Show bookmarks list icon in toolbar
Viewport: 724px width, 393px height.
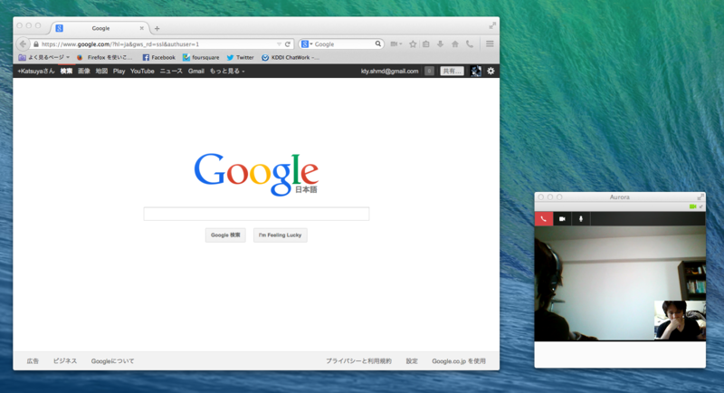(x=426, y=43)
